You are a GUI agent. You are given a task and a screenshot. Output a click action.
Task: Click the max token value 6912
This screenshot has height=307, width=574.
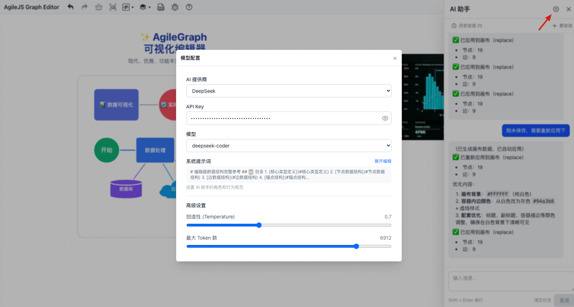click(x=386, y=238)
